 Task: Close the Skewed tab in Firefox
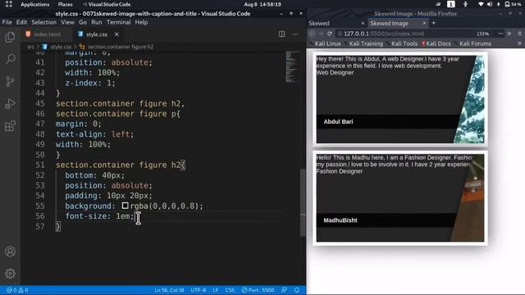(x=363, y=23)
